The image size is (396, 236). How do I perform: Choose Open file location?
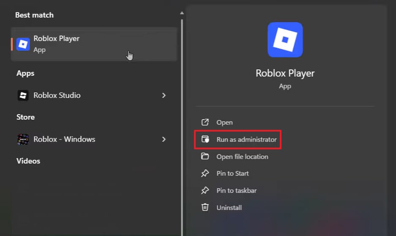[x=242, y=156]
